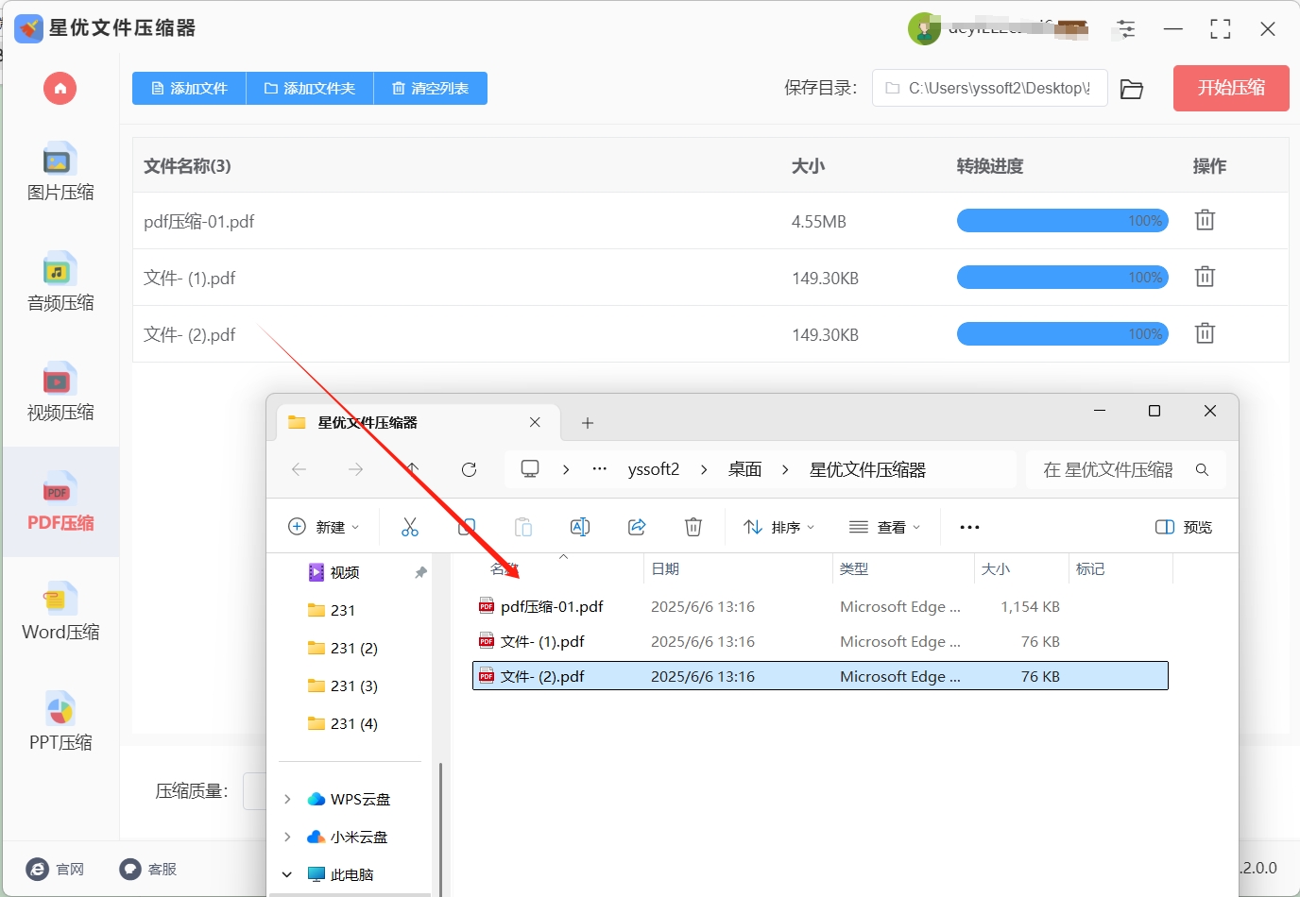
Task: Click the rename icon in Explorer toolbar
Action: [x=580, y=527]
